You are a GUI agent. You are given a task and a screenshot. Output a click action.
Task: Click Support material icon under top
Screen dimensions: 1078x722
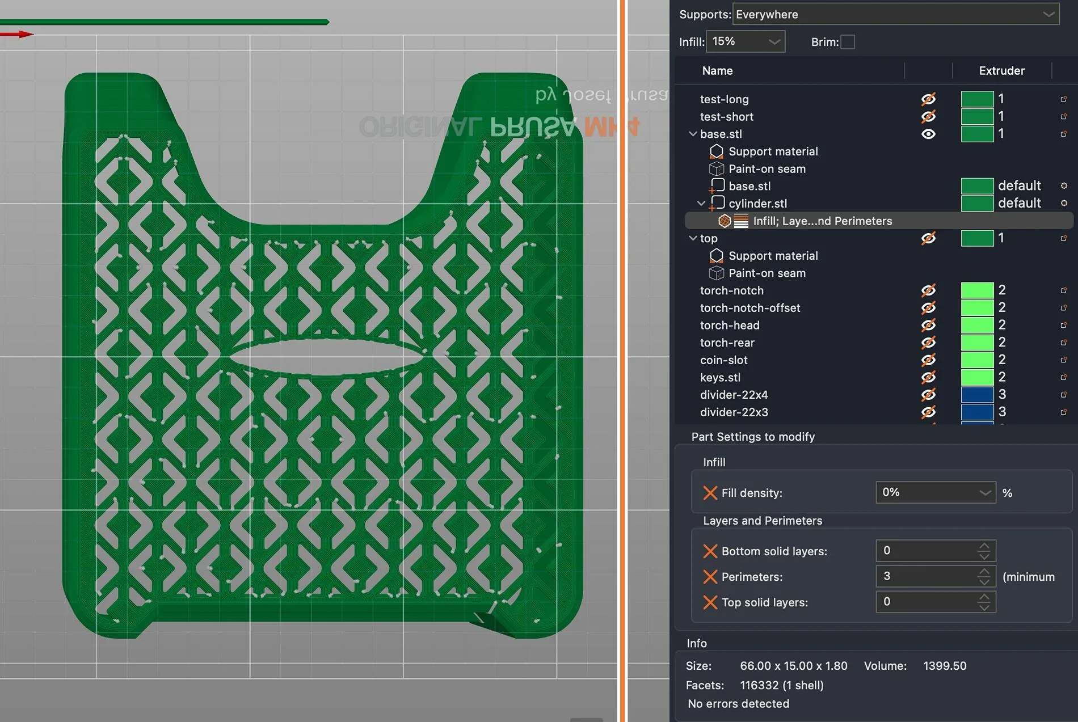(716, 256)
